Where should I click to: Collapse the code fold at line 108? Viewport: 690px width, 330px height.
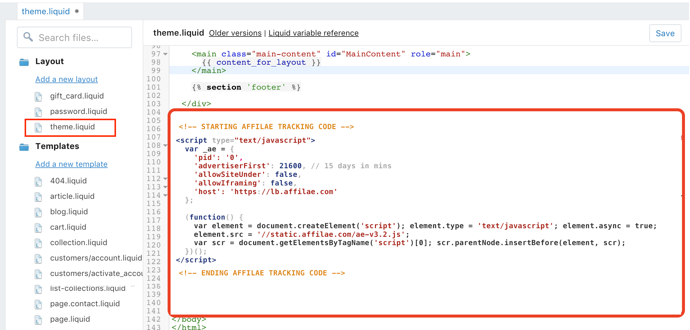pyautogui.click(x=166, y=145)
